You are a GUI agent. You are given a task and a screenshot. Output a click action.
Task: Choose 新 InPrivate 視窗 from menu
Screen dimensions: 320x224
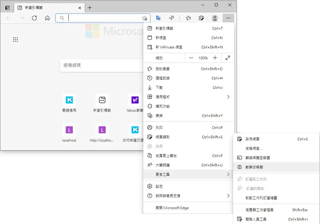point(188,47)
